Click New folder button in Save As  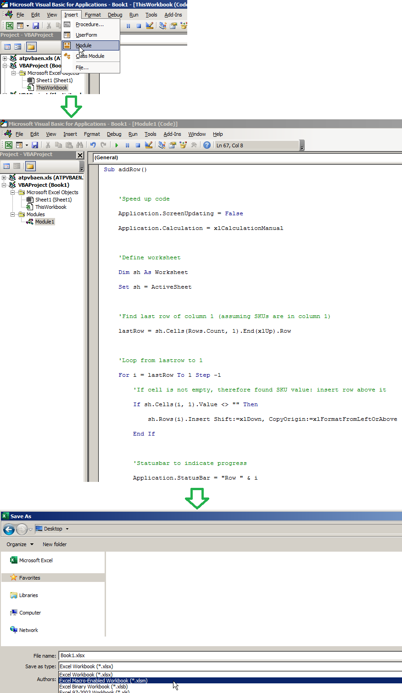pos(55,544)
